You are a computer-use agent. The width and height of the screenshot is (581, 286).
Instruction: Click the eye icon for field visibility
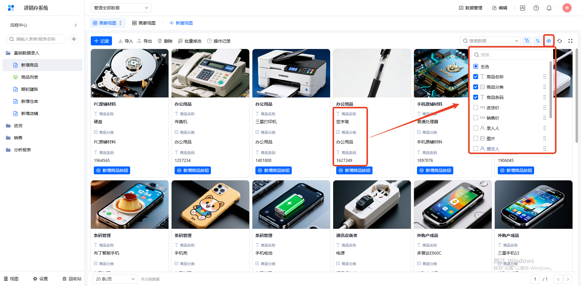pyautogui.click(x=548, y=41)
